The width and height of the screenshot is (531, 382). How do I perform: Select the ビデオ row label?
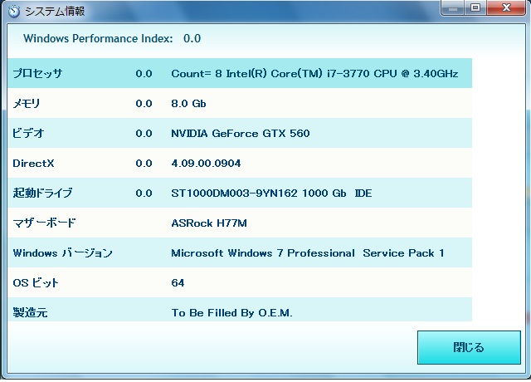(x=28, y=133)
